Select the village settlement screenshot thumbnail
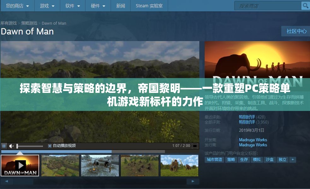The width and height of the screenshot is (310, 189). 60,166
